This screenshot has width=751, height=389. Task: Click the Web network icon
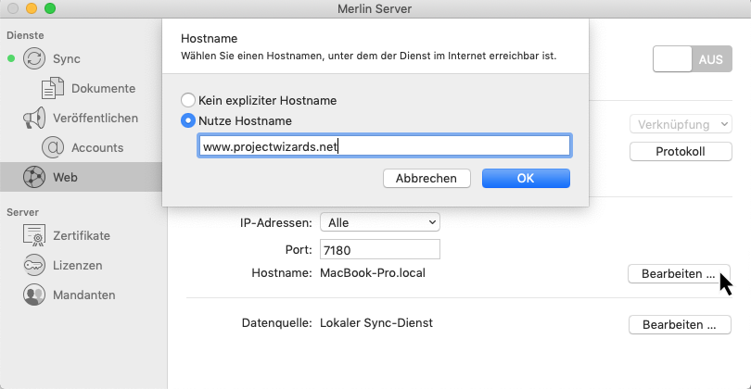(34, 177)
